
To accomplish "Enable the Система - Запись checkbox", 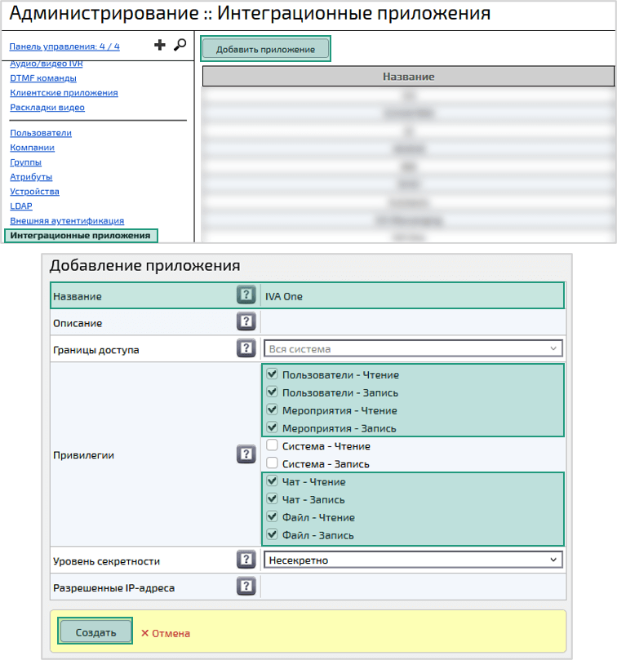I will click(x=273, y=464).
